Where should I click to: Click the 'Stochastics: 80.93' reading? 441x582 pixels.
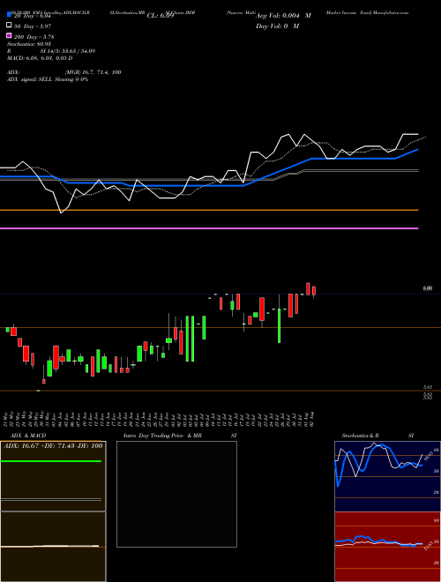28,44
